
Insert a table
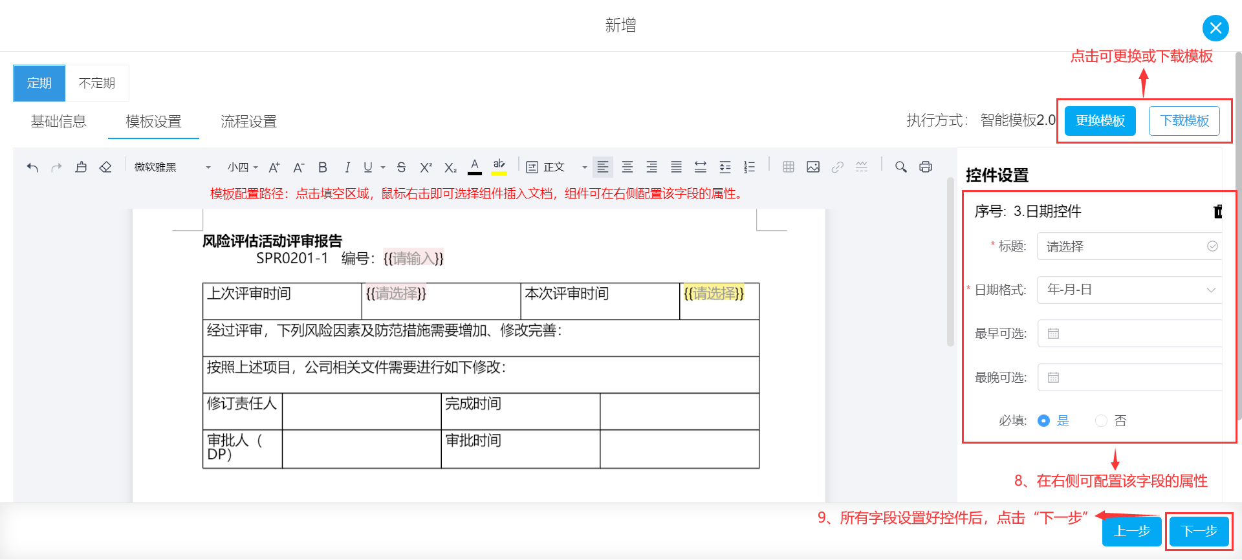pyautogui.click(x=789, y=167)
